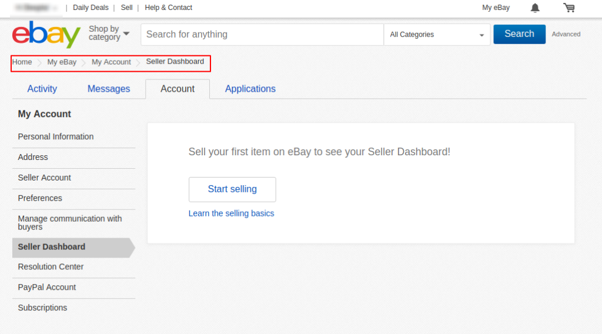
Task: Click the notifications bell icon
Action: (x=535, y=8)
